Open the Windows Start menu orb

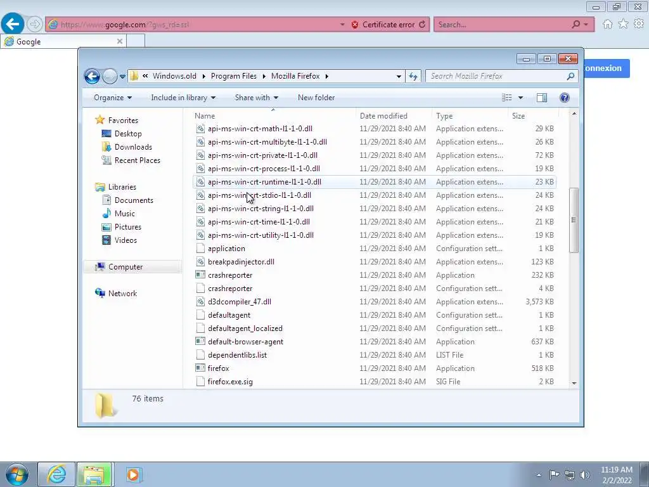(17, 474)
